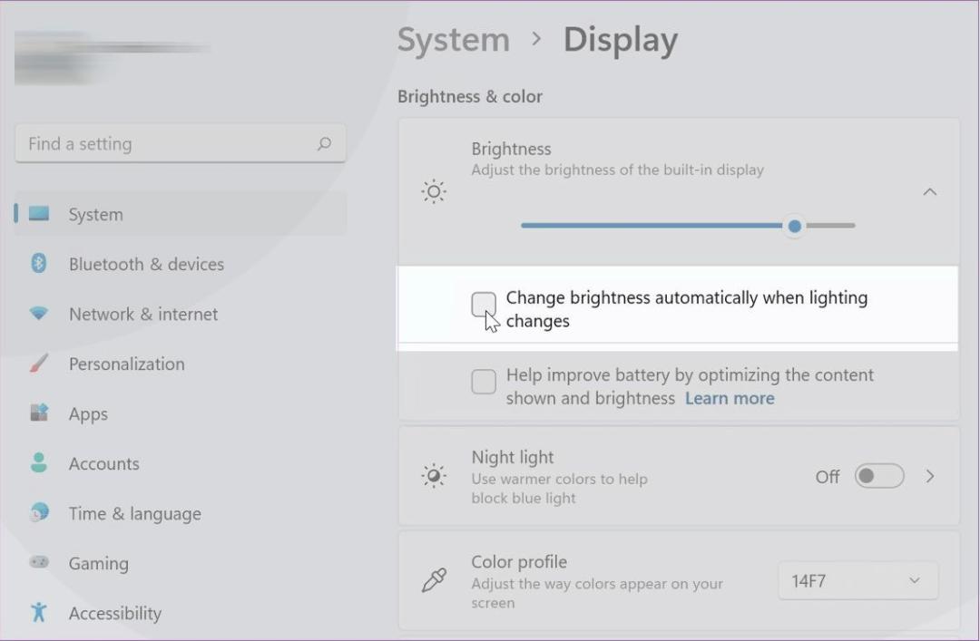This screenshot has width=980, height=641.
Task: Open the Learn more link
Action: [730, 399]
